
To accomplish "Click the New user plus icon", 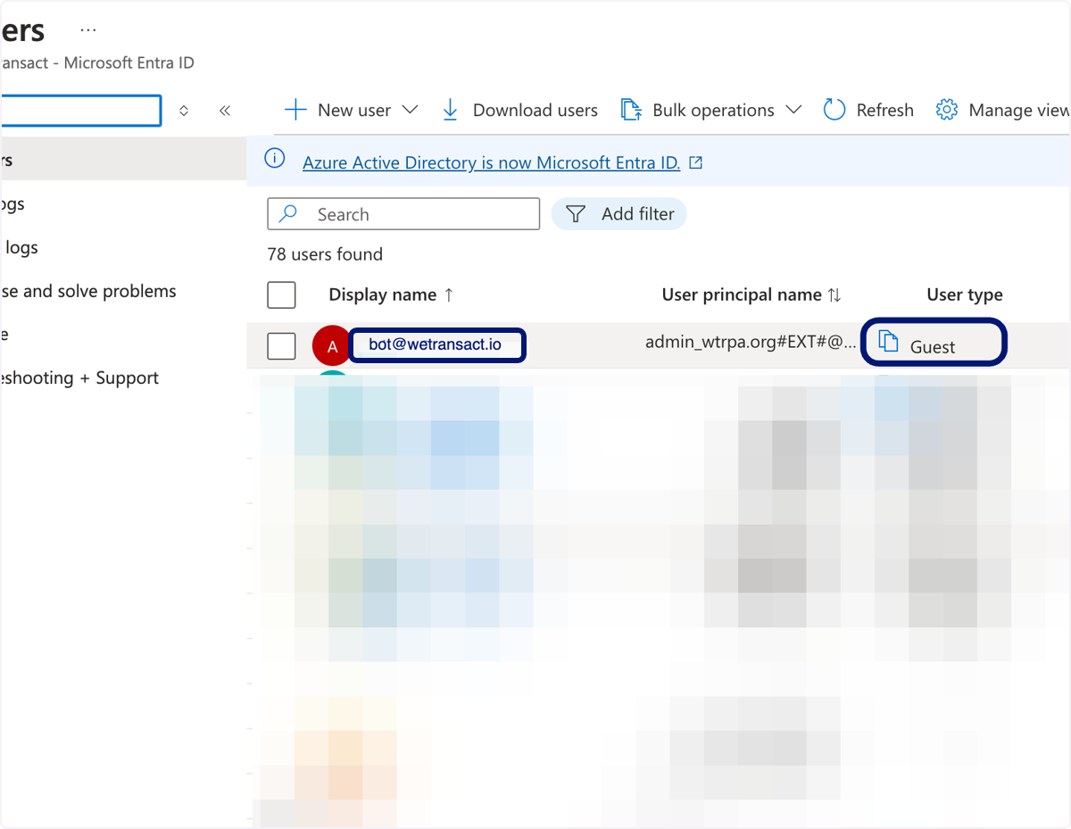I will tap(295, 110).
